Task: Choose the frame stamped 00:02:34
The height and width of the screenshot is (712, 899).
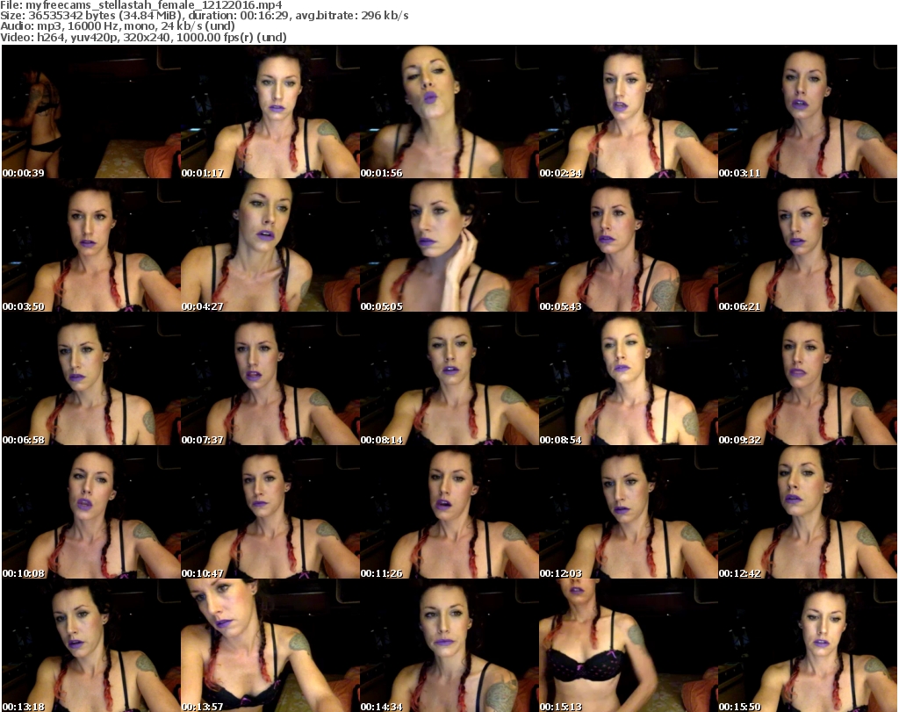Action: coord(628,111)
